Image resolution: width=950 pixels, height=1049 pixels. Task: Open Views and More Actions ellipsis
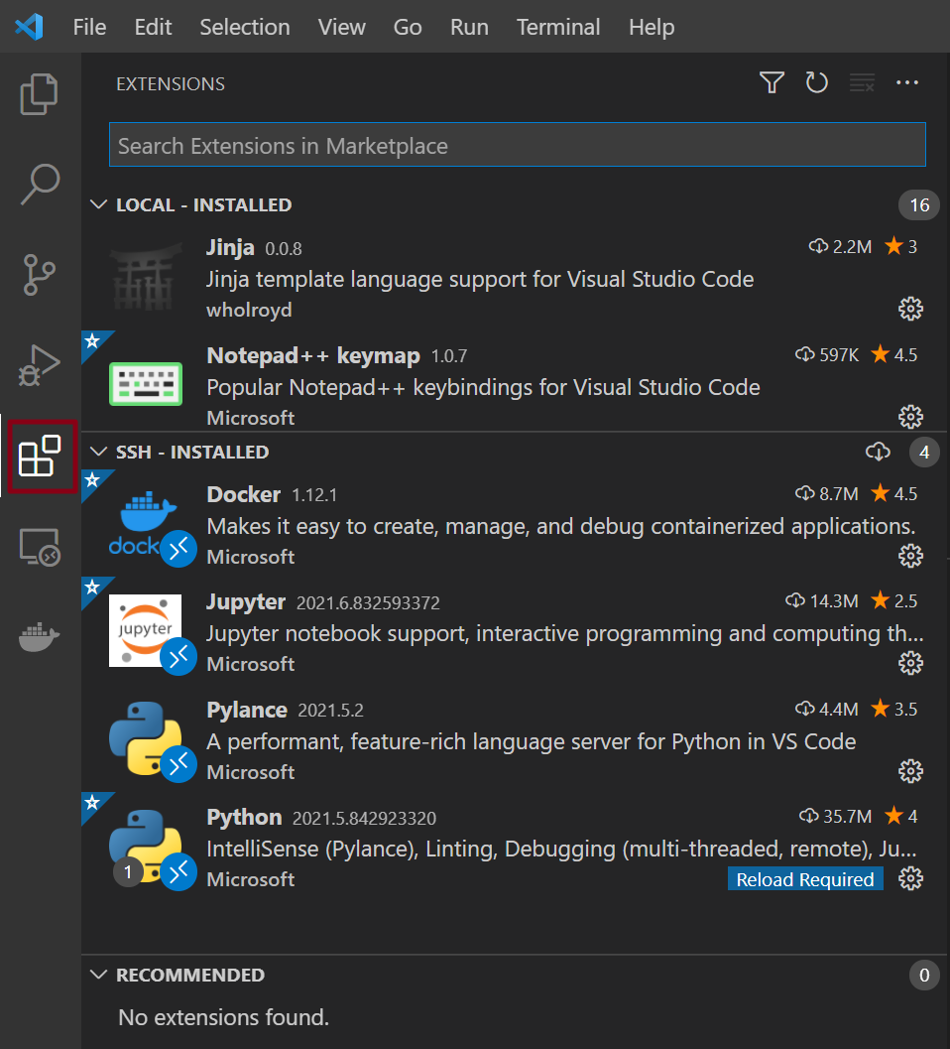point(907,83)
